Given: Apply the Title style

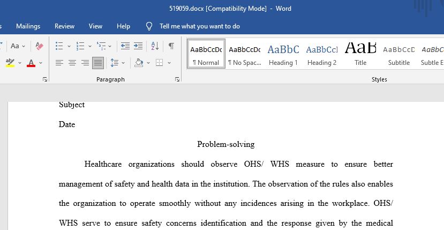Looking at the screenshot, I should [x=360, y=54].
